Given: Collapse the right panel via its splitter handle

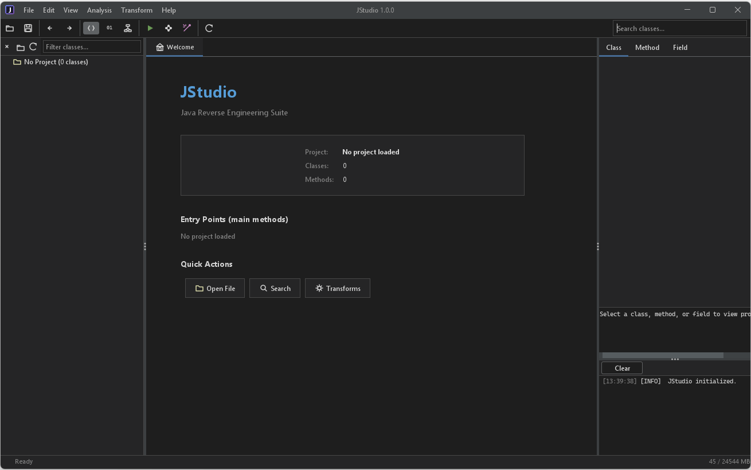Looking at the screenshot, I should click(x=597, y=246).
